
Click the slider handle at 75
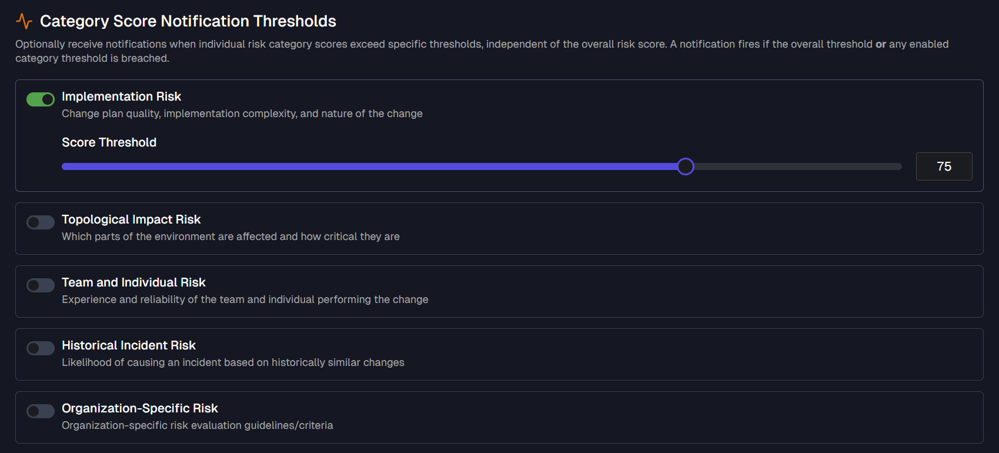685,166
